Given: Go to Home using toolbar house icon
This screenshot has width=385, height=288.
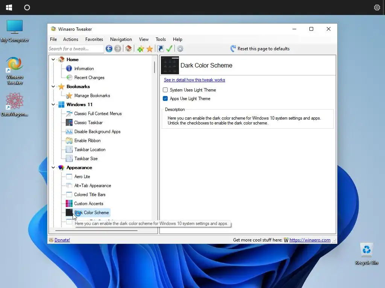Looking at the screenshot, I should [129, 48].
